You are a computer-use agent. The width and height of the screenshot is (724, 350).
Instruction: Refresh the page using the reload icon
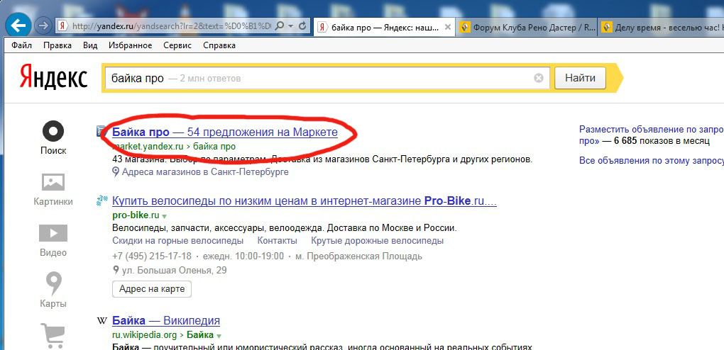(x=302, y=26)
